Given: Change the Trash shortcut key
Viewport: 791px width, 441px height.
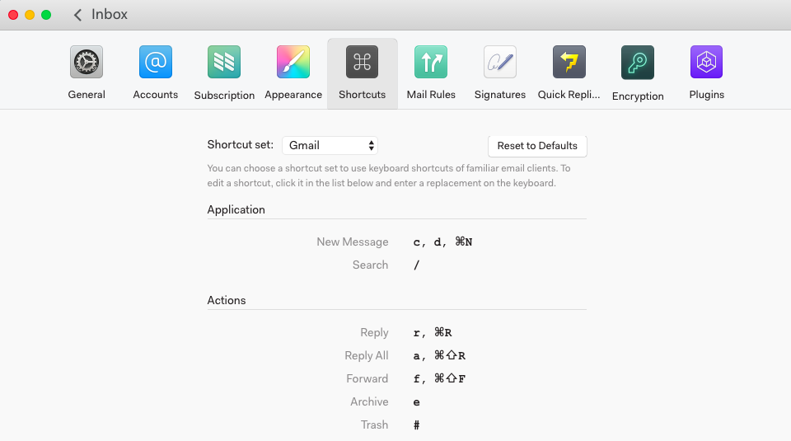Looking at the screenshot, I should [417, 425].
